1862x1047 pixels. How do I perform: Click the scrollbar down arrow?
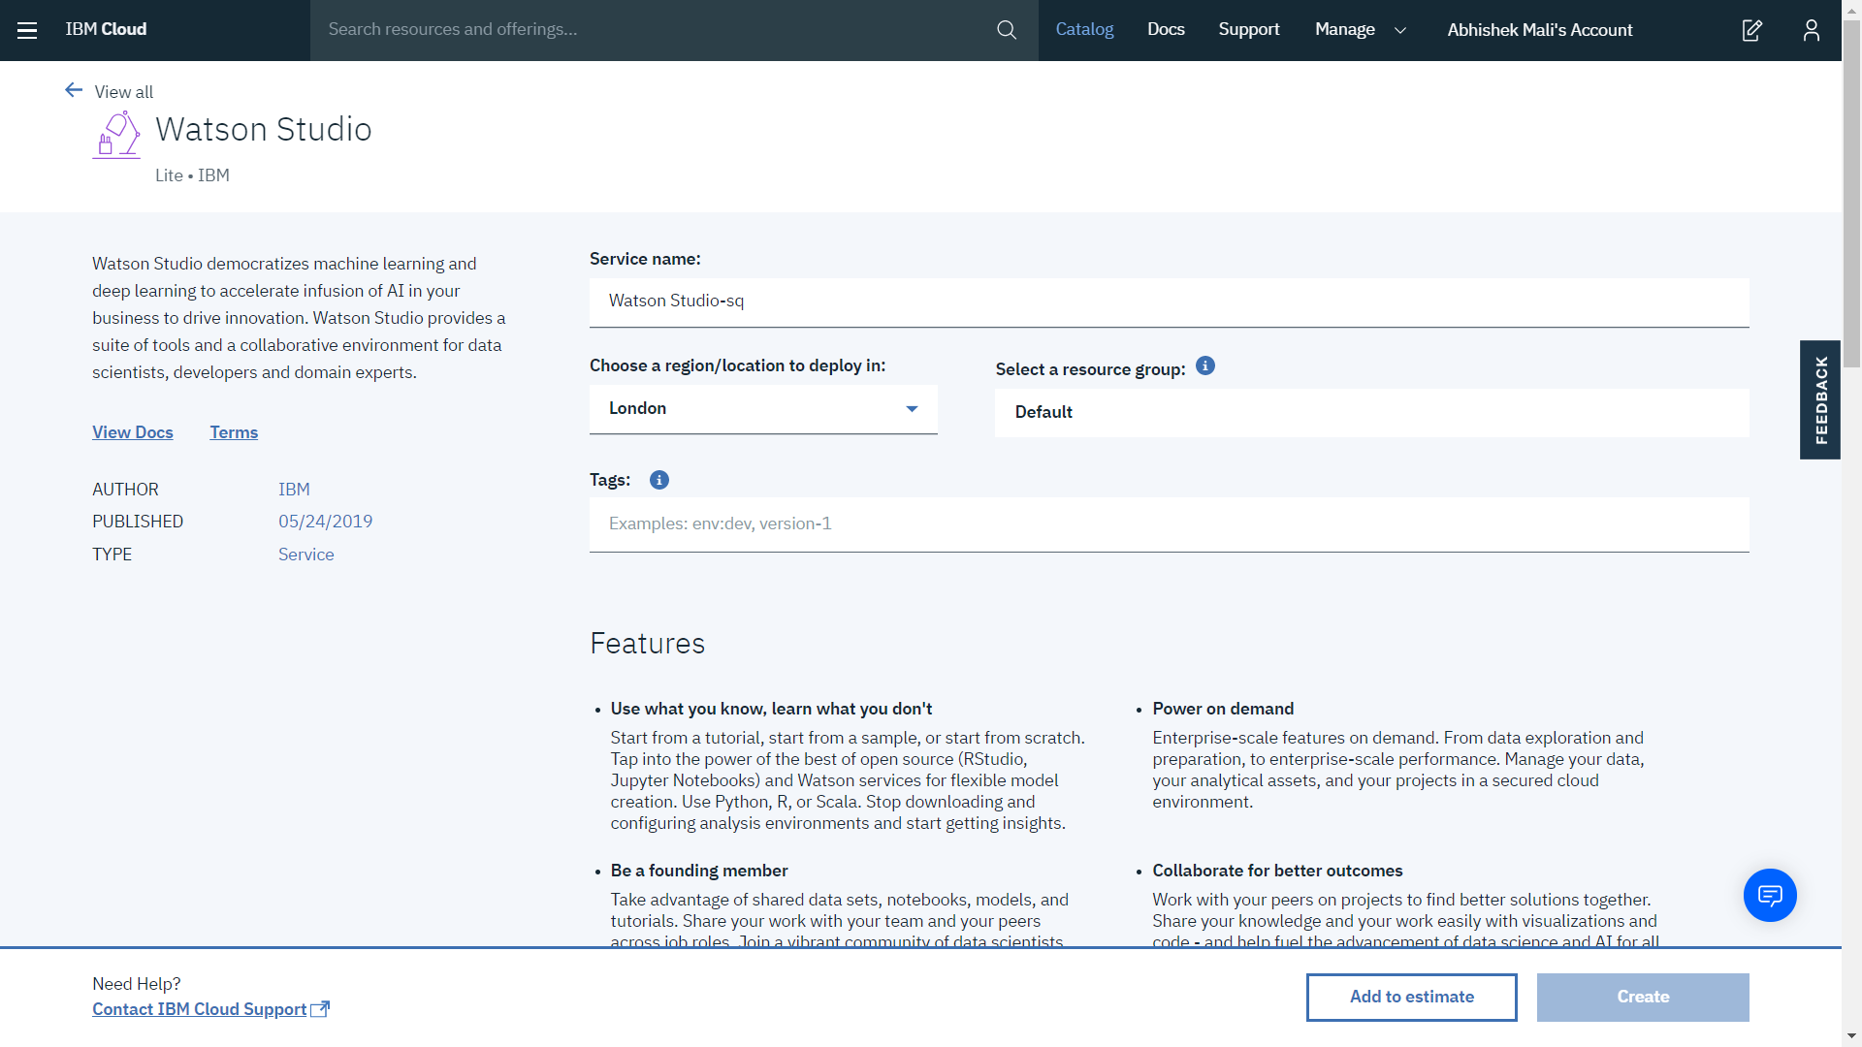coord(1851,1036)
